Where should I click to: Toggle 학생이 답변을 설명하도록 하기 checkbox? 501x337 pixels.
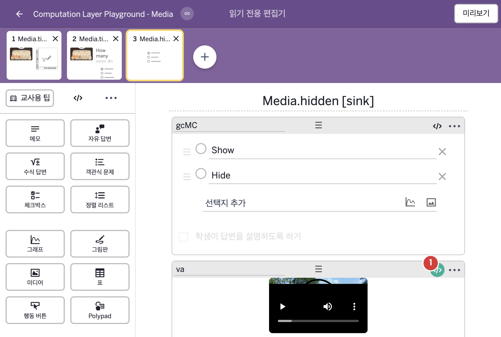(183, 237)
